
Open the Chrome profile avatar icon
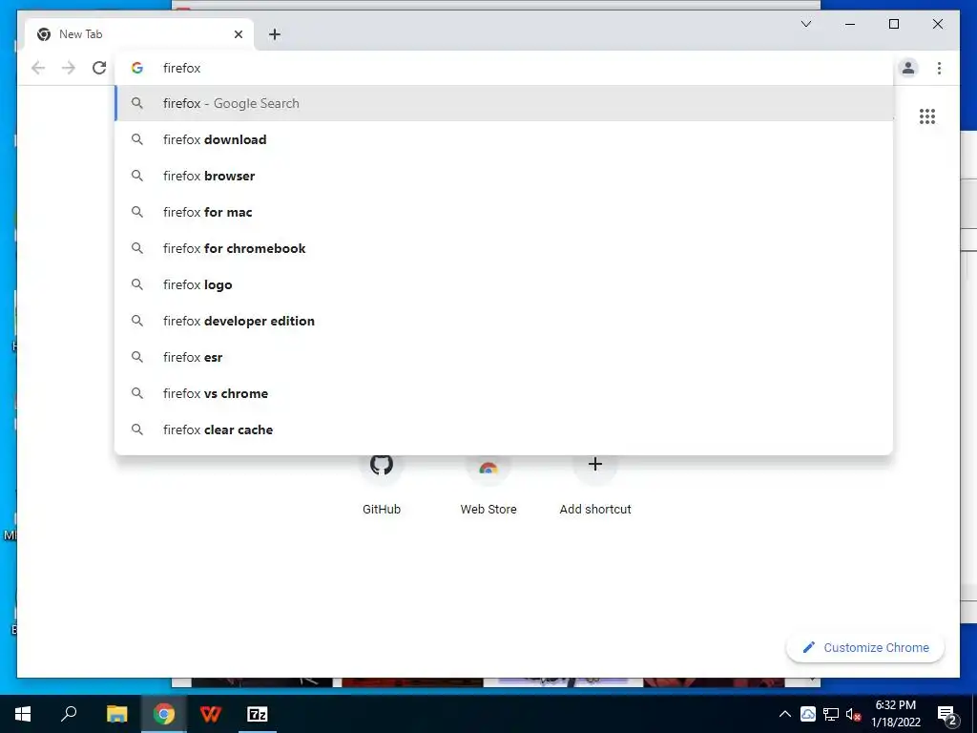tap(908, 68)
